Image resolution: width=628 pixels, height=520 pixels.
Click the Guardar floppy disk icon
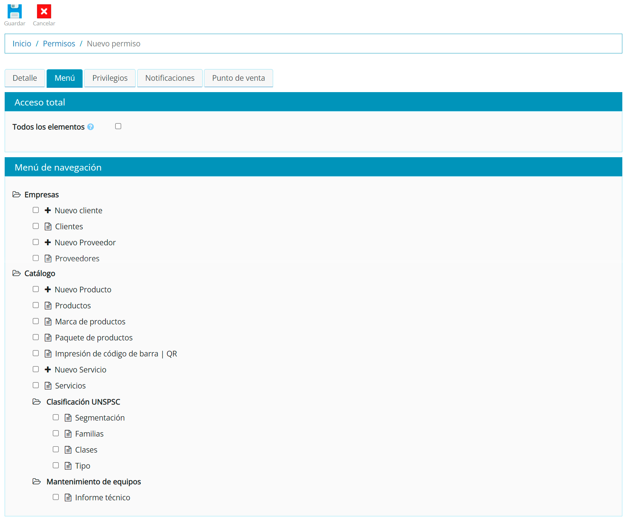point(15,11)
